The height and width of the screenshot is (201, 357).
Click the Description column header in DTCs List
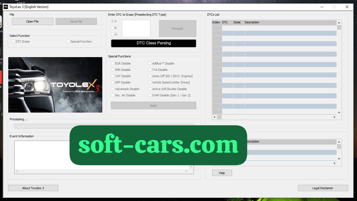(x=290, y=23)
